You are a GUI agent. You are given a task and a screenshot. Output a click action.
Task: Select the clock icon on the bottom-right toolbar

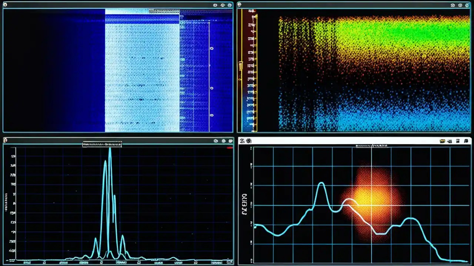(467, 141)
